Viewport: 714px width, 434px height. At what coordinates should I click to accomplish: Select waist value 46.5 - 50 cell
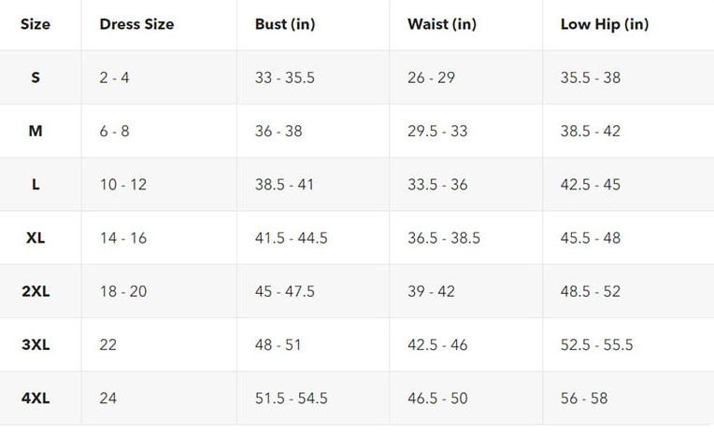[437, 399]
